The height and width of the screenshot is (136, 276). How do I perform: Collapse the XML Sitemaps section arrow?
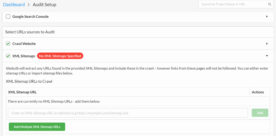click(267, 56)
